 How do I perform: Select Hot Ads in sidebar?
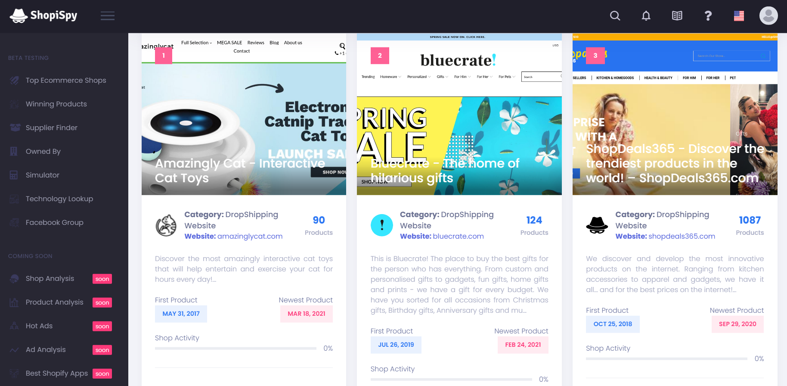pyautogui.click(x=39, y=326)
